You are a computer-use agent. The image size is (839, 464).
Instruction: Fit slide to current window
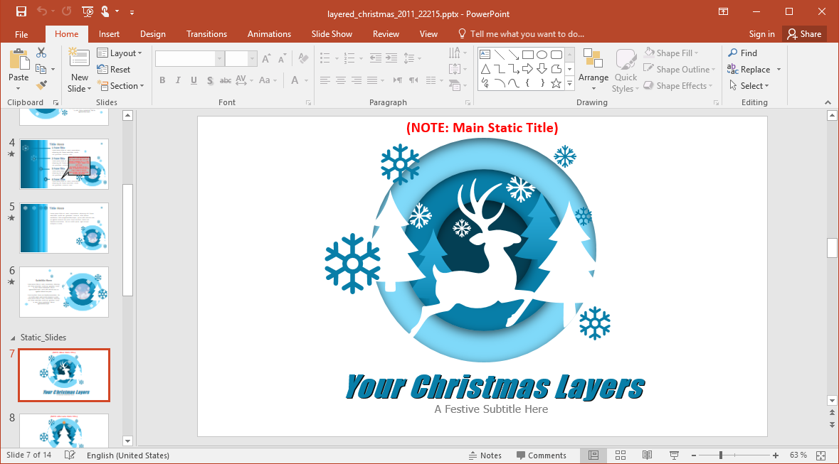tap(820, 455)
